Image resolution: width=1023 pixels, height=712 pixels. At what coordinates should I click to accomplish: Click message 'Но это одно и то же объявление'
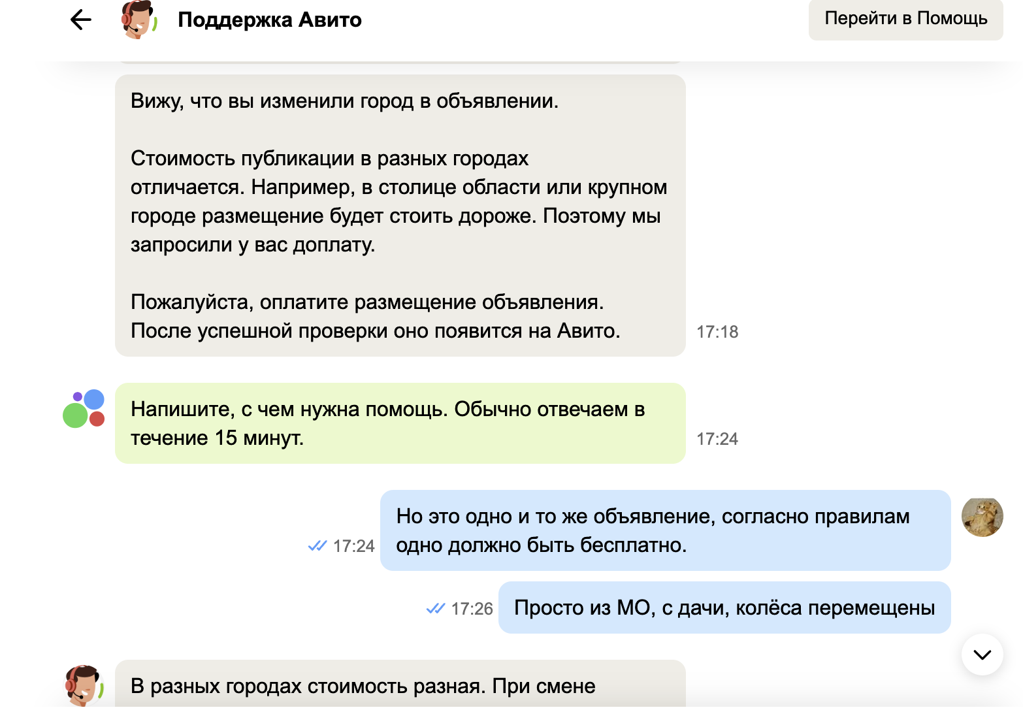665,530
